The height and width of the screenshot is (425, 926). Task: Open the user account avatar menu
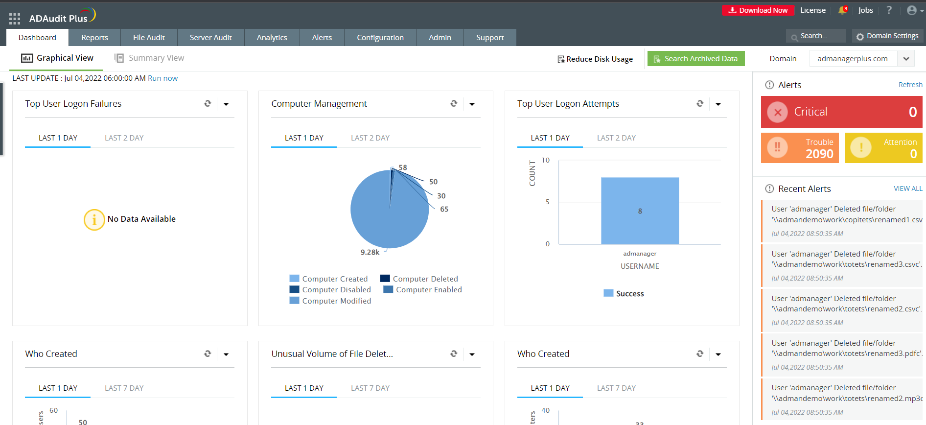click(x=914, y=10)
